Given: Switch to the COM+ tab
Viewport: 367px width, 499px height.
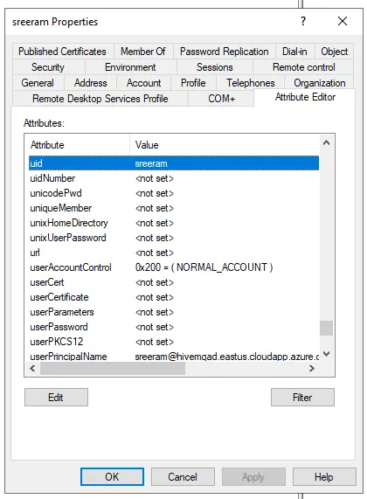Looking at the screenshot, I should coord(222,99).
